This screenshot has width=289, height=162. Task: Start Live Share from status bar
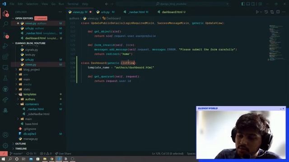point(63,153)
